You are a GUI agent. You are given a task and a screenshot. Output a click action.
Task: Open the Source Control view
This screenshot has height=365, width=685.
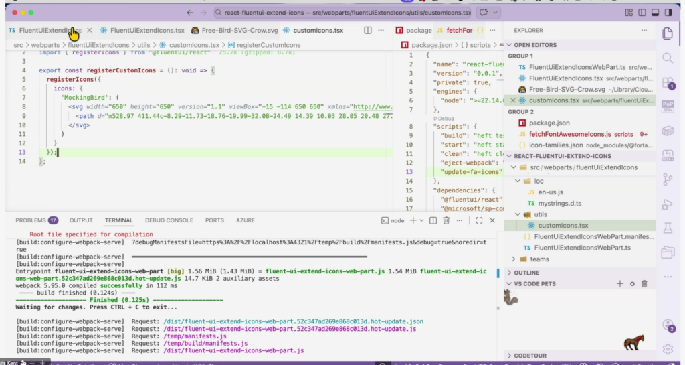(x=667, y=179)
